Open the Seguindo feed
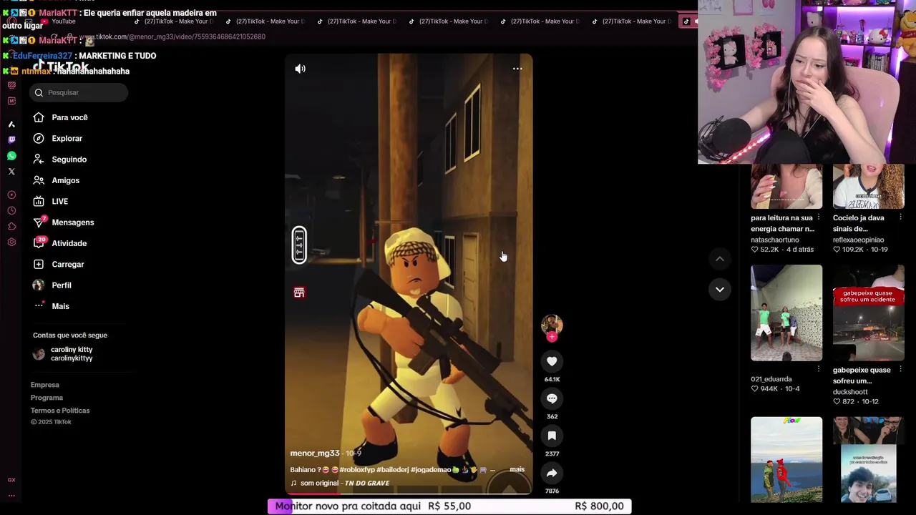Image resolution: width=916 pixels, height=515 pixels. [x=69, y=160]
